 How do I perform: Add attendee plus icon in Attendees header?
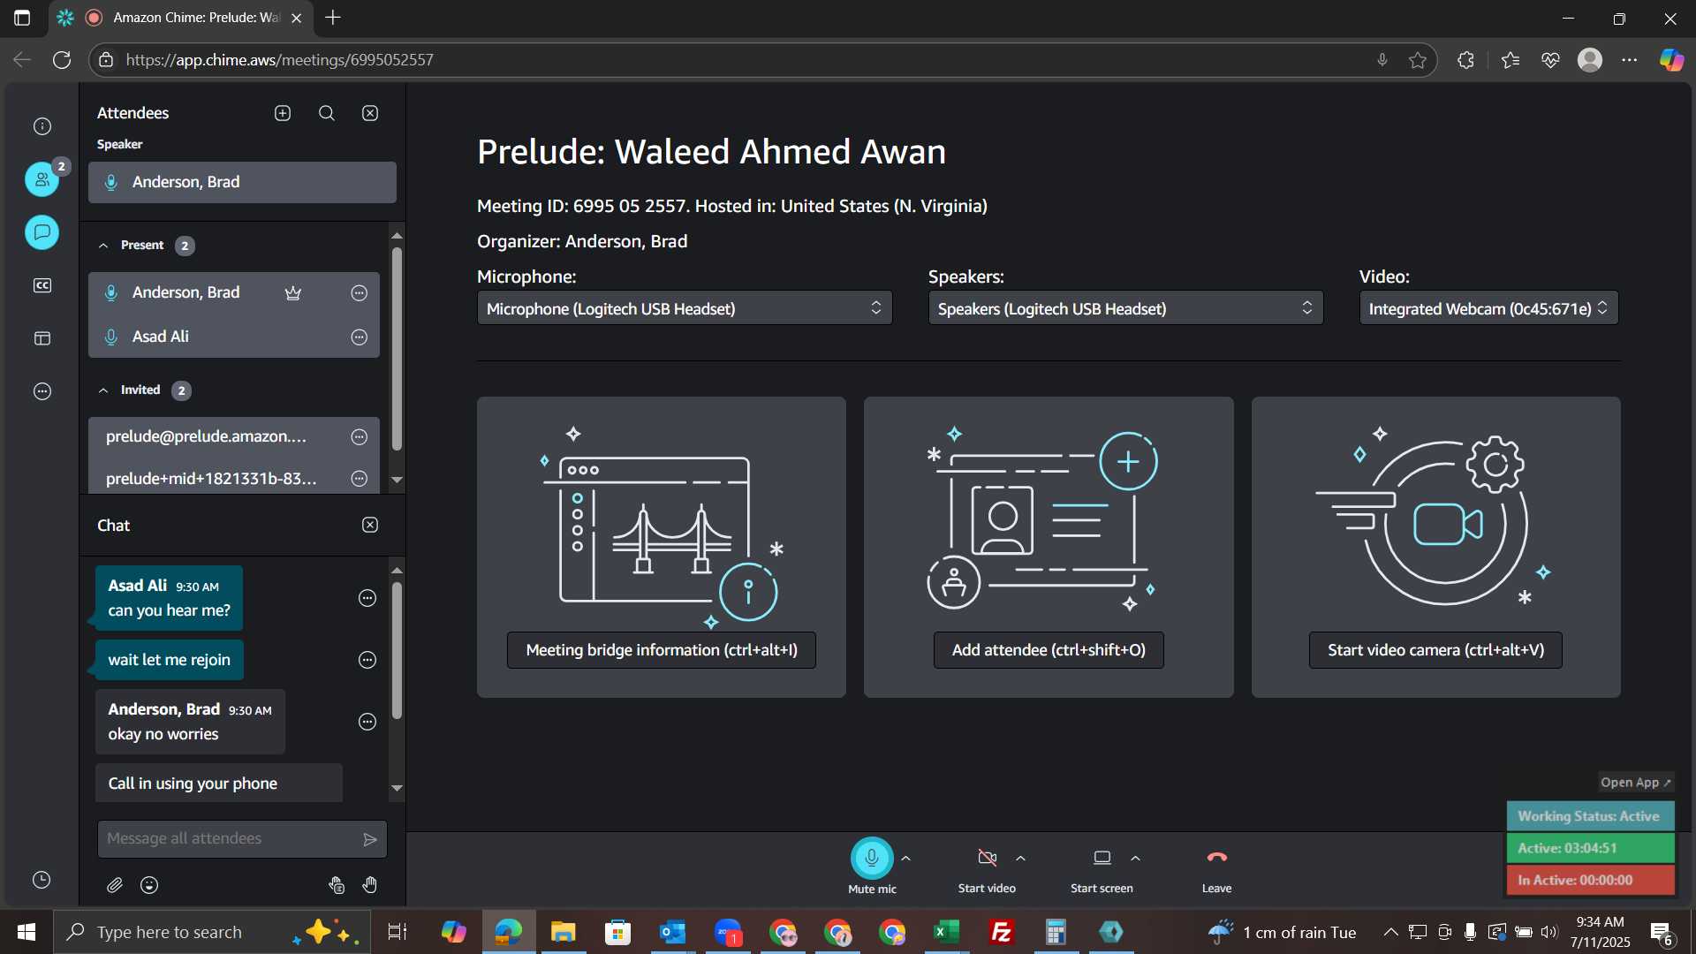283,113
